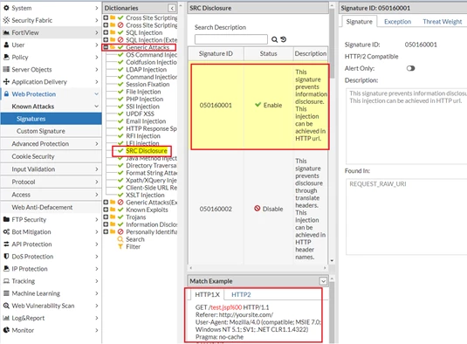Click the Web Vulnerability Scan icon
Viewport: 467px width, 344px height.
click(6, 306)
